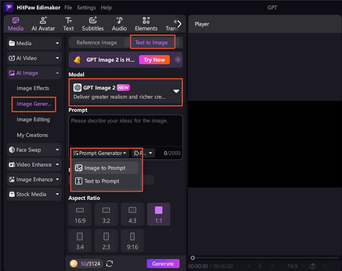Dismiss the GPT Image 2 banner
This screenshot has width=342, height=271.
pos(178,60)
